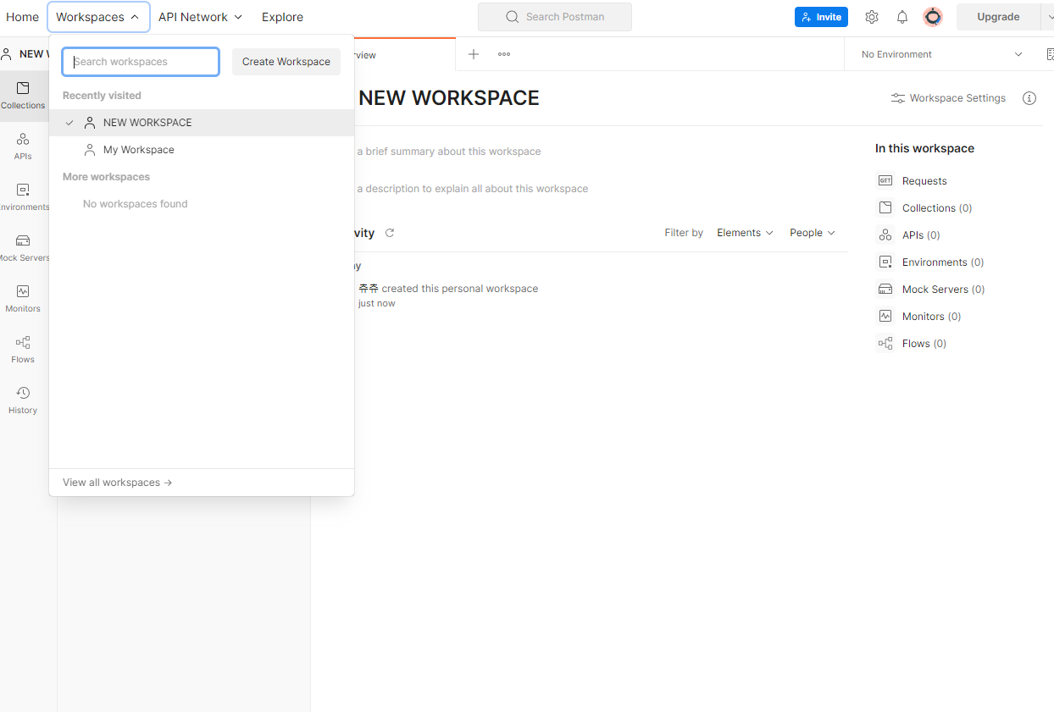Viewport: 1054px width, 712px height.
Task: Refresh the workspace activity feed
Action: [390, 233]
